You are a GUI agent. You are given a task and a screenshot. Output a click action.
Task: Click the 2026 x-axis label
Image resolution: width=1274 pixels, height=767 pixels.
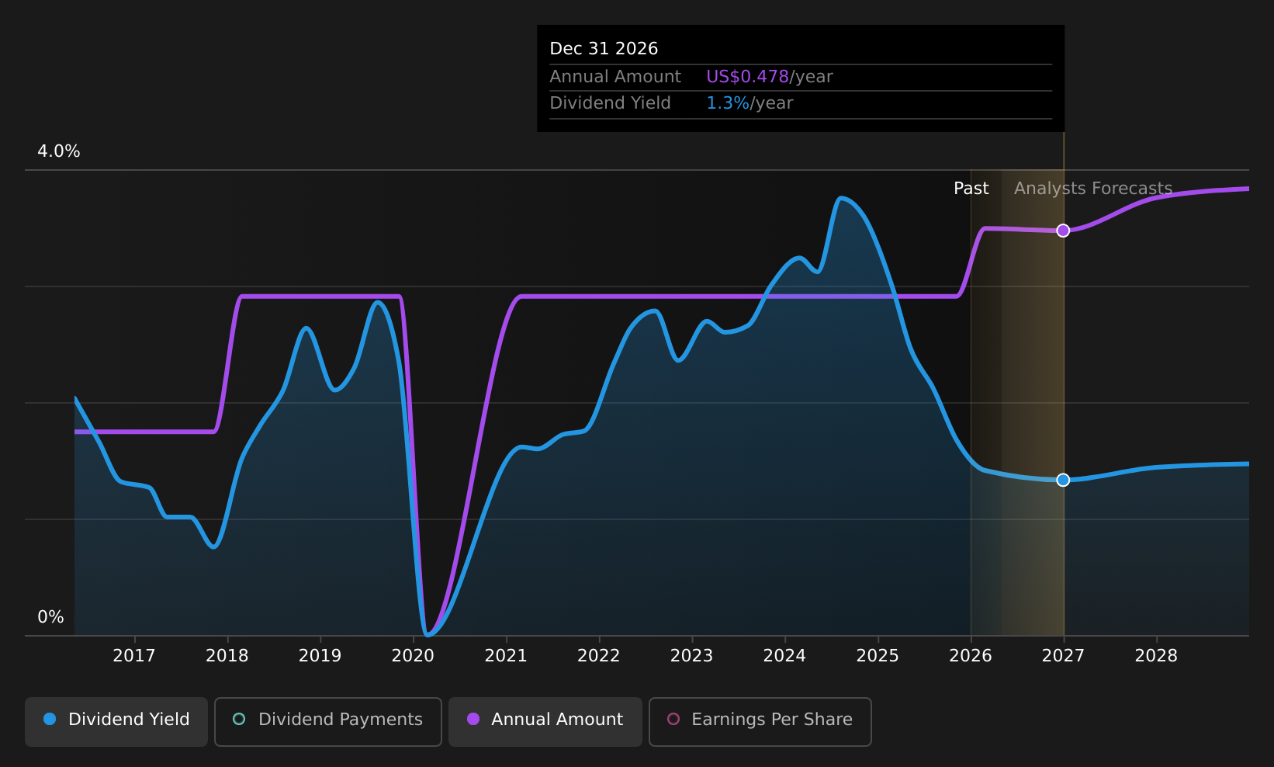(x=971, y=656)
